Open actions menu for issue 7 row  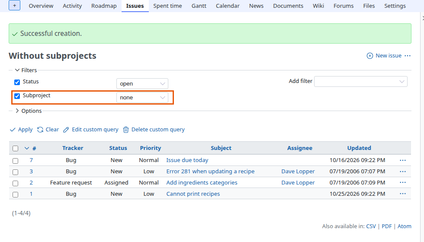403,160
